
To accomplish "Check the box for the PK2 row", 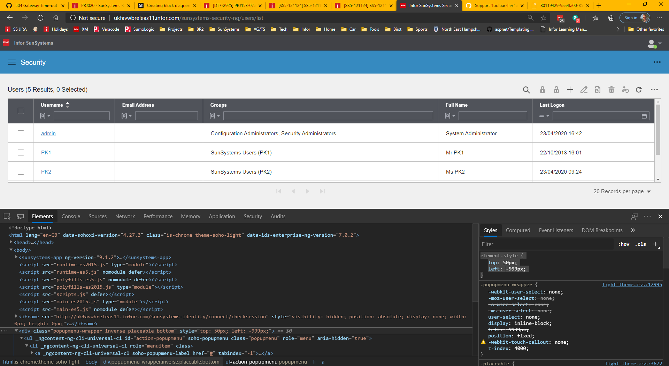I will [21, 172].
